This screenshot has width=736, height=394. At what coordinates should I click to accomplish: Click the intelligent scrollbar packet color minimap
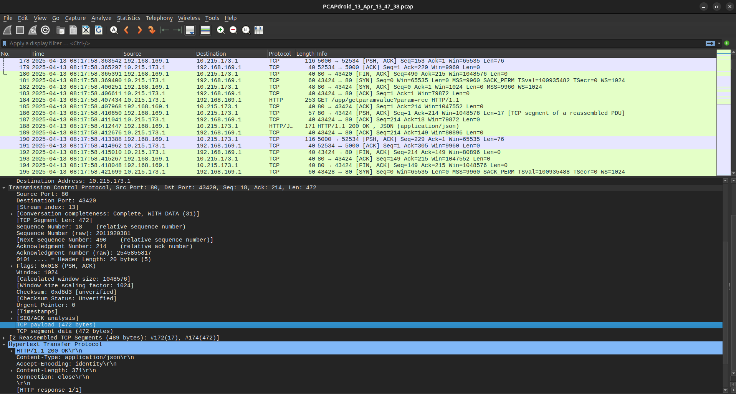[723, 113]
